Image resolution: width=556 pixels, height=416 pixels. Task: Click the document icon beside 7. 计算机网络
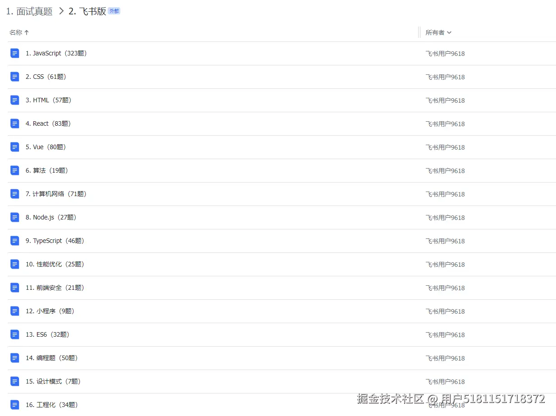tap(15, 193)
